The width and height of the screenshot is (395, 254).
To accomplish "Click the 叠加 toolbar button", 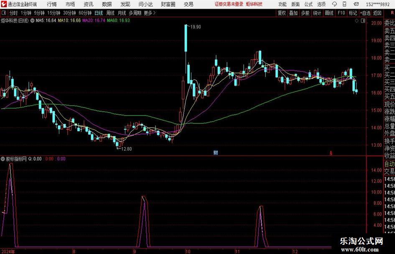I will click(x=293, y=13).
